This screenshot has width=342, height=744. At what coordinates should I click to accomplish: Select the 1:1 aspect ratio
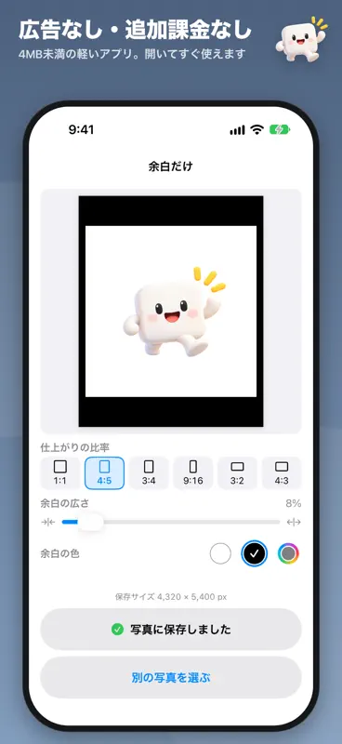pos(60,473)
